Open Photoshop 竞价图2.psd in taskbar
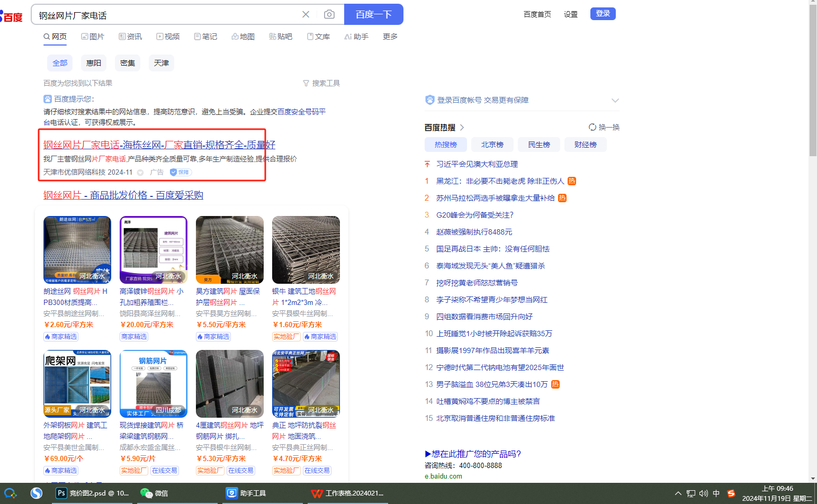This screenshot has width=817, height=504. click(x=93, y=493)
